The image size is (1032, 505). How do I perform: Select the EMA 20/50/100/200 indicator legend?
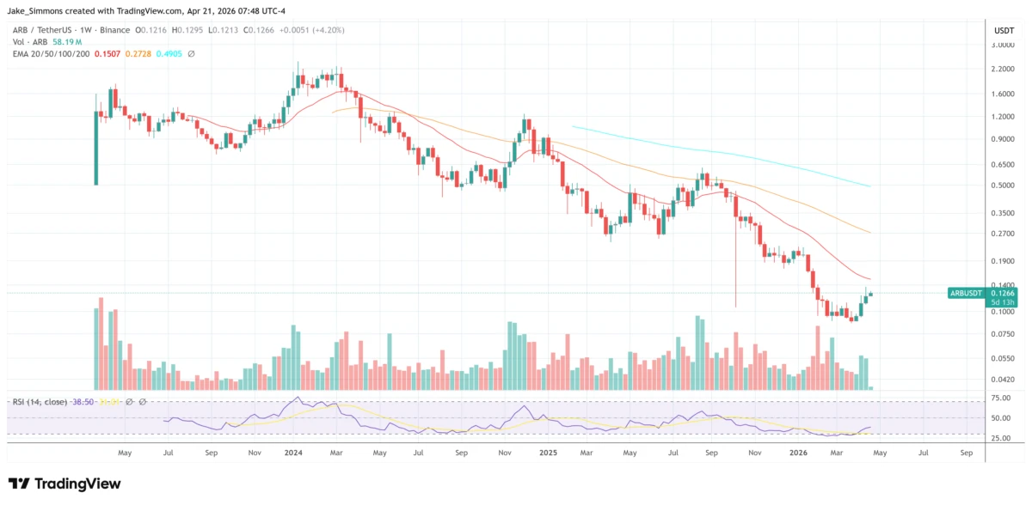[49, 53]
